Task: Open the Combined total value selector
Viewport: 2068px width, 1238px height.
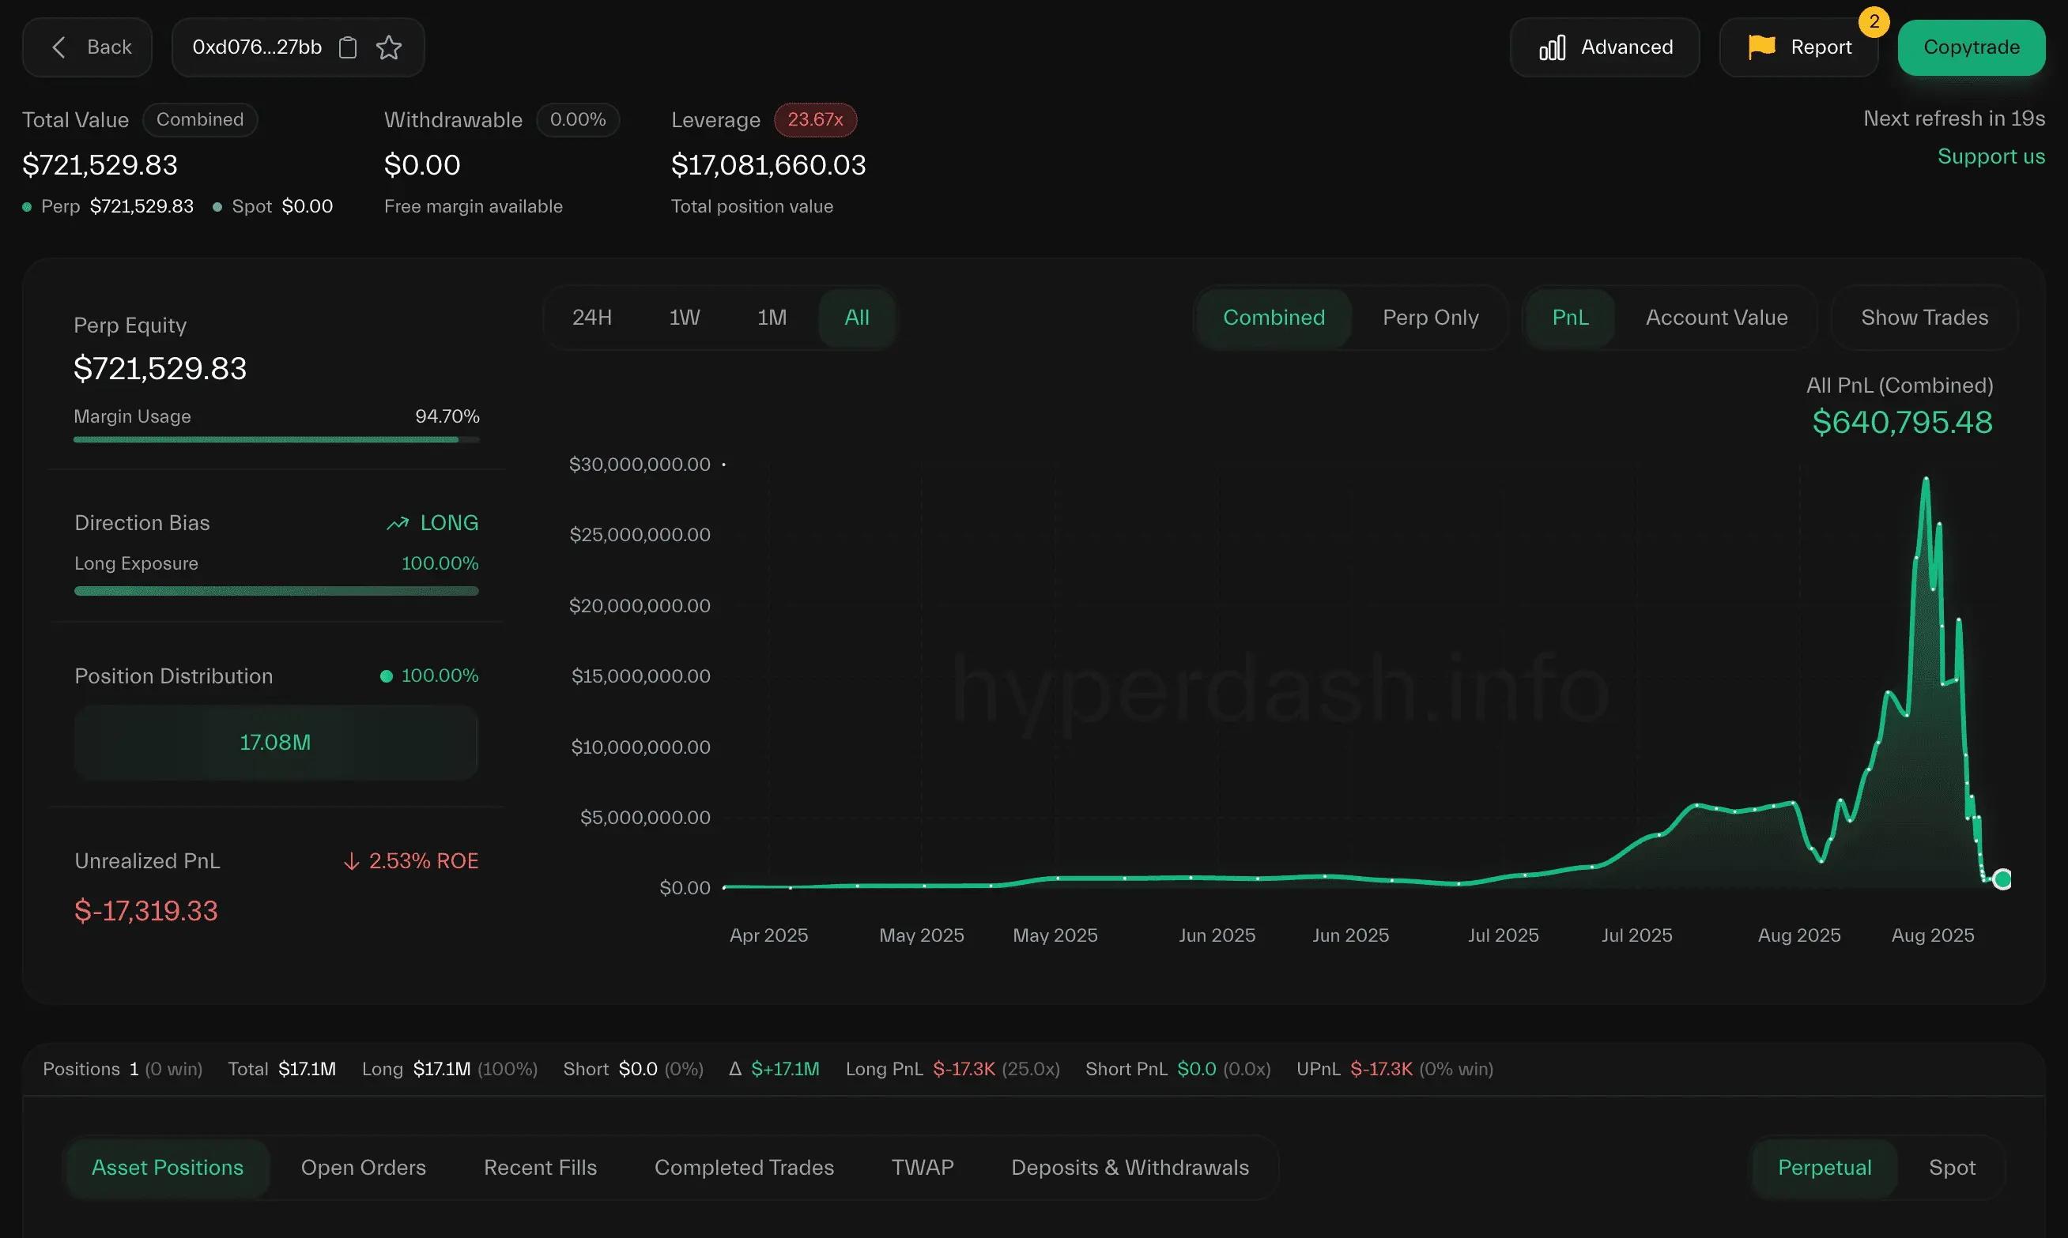Action: (200, 120)
